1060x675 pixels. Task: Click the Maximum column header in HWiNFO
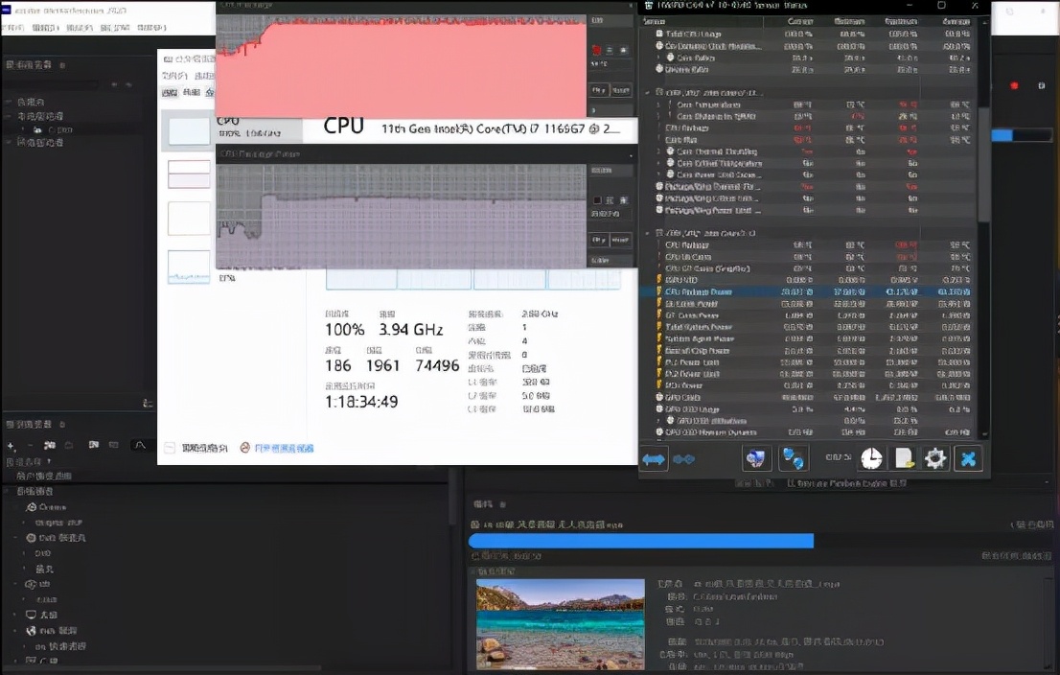click(903, 21)
